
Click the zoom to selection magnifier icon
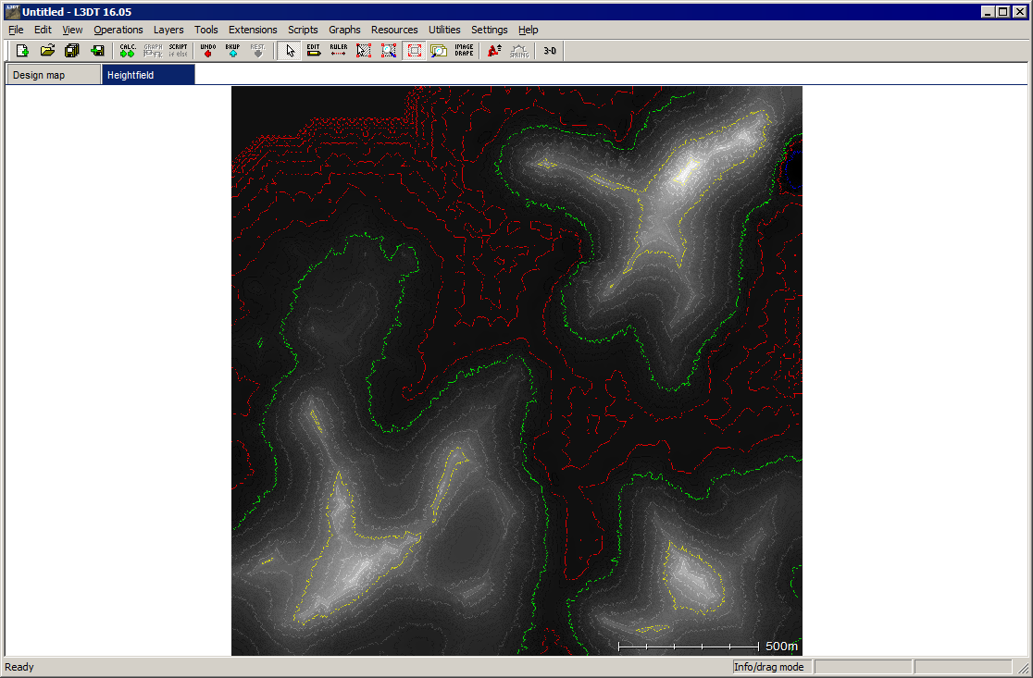coord(389,51)
